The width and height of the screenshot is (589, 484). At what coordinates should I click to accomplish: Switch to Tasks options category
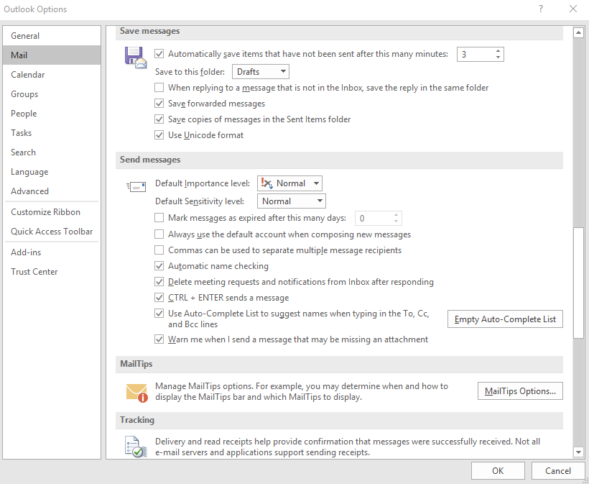click(x=52, y=133)
